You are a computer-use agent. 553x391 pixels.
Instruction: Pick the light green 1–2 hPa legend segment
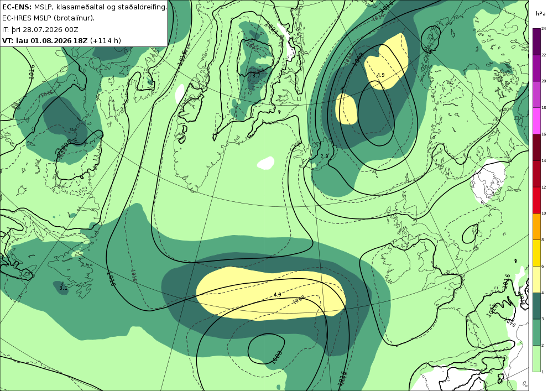coord(537,358)
